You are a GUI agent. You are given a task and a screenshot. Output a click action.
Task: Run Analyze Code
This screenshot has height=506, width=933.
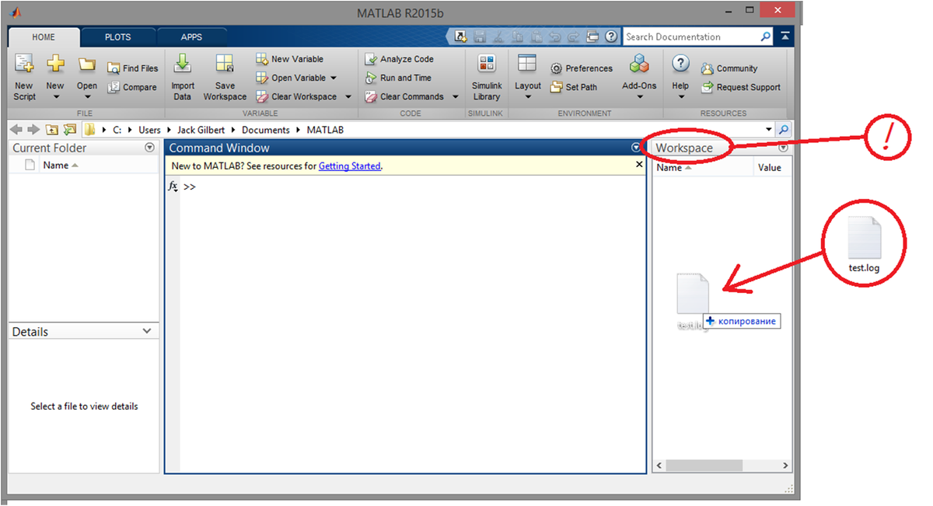point(400,59)
